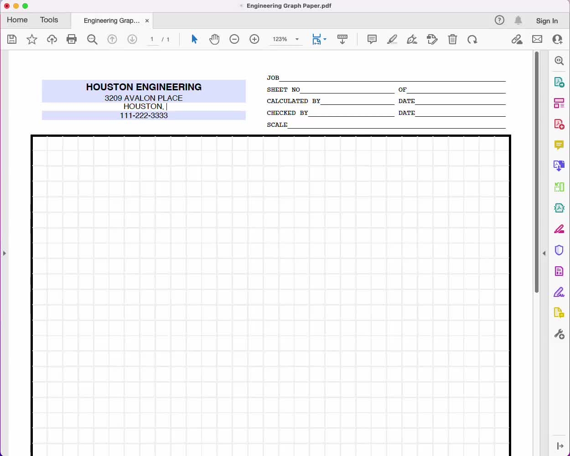This screenshot has height=456, width=570.
Task: Select the sticky note Comment tool
Action: (x=372, y=39)
